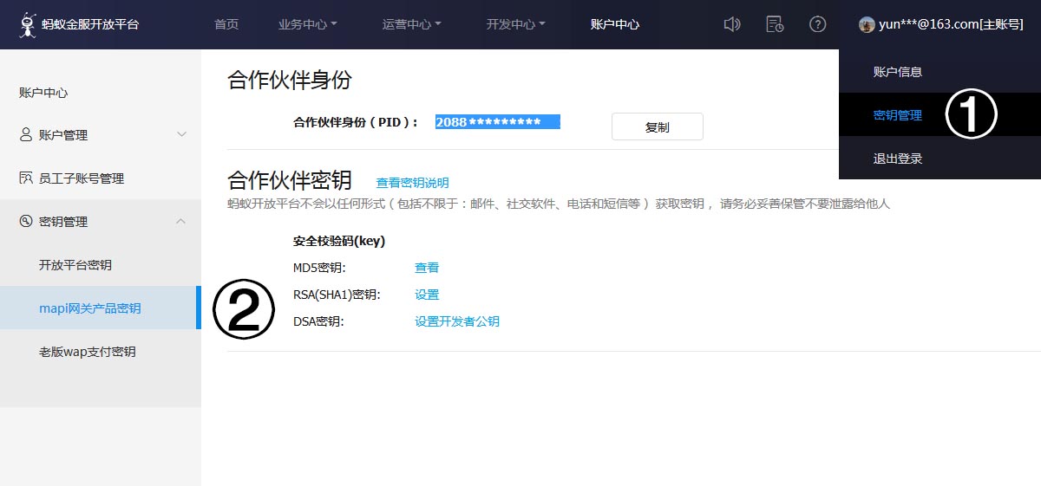Click 查看 link for MD5密钥
The height and width of the screenshot is (486, 1041).
[427, 268]
